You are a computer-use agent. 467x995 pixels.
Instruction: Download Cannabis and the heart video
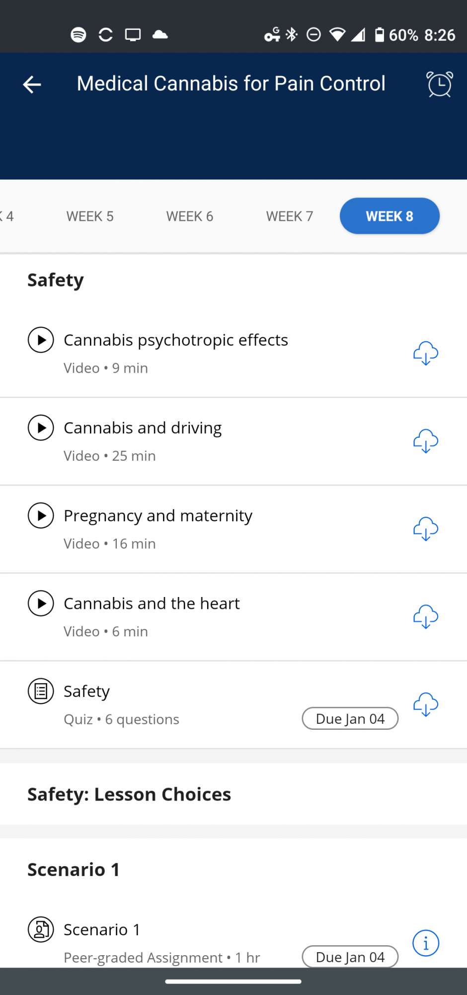(426, 617)
